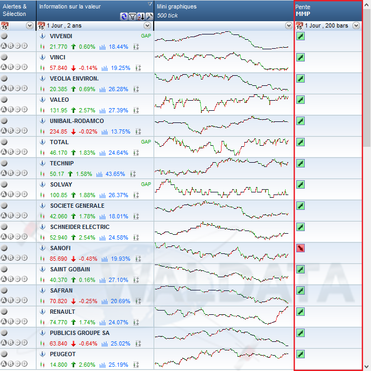The image size is (371, 371).
Task: Click the A-Z sort icon
Action: [141, 16]
